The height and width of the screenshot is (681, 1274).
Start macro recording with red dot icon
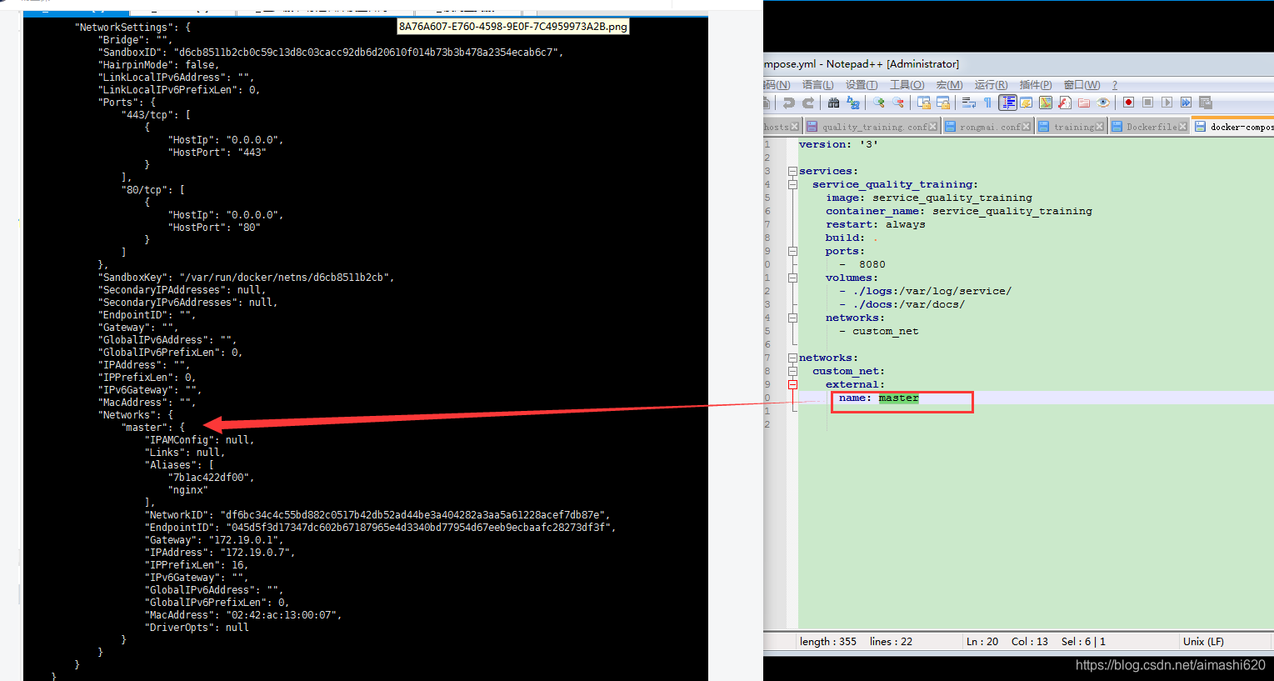pos(1128,102)
